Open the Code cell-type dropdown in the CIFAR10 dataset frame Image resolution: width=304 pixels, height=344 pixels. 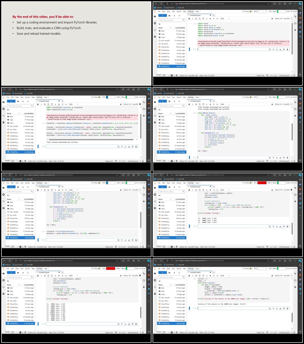tap(74, 104)
